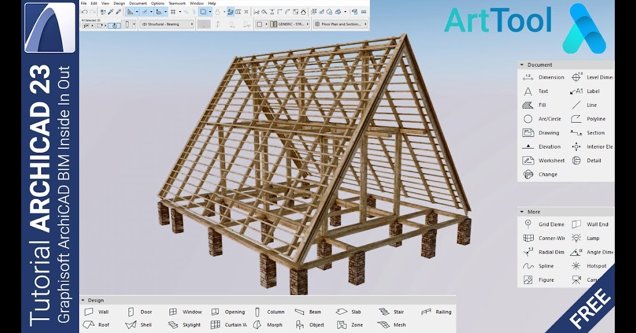Open the Teamwork menu
The width and height of the screenshot is (636, 333).
pos(177,3)
